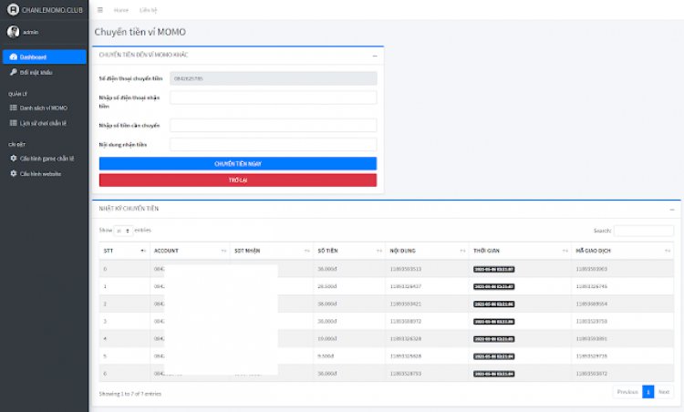Sort table by STT column arrow
Viewport: 684px width, 412px height.
tap(142, 251)
